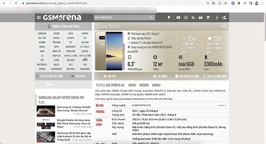
Task: Open the phone finder tool
Action: [64, 26]
